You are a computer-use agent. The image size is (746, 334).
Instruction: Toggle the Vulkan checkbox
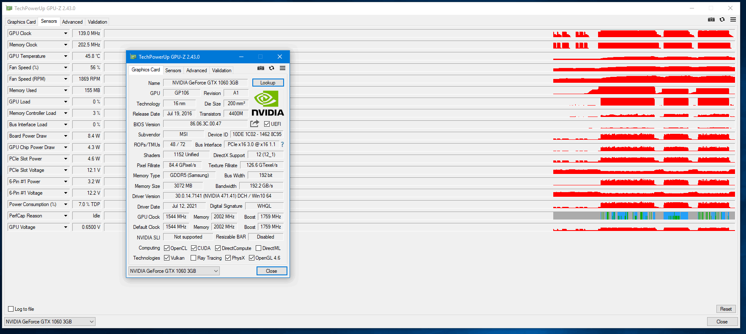click(x=167, y=258)
